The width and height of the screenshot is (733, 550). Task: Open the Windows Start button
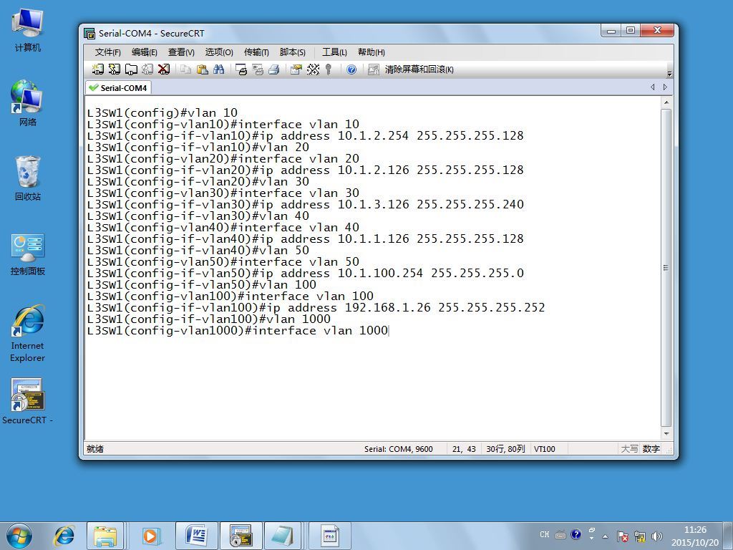coord(19,536)
